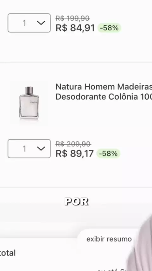Image resolution: width=152 pixels, height=271 pixels.
Task: Click the crossed-out R$ 209,90 original price
Action: click(73, 144)
